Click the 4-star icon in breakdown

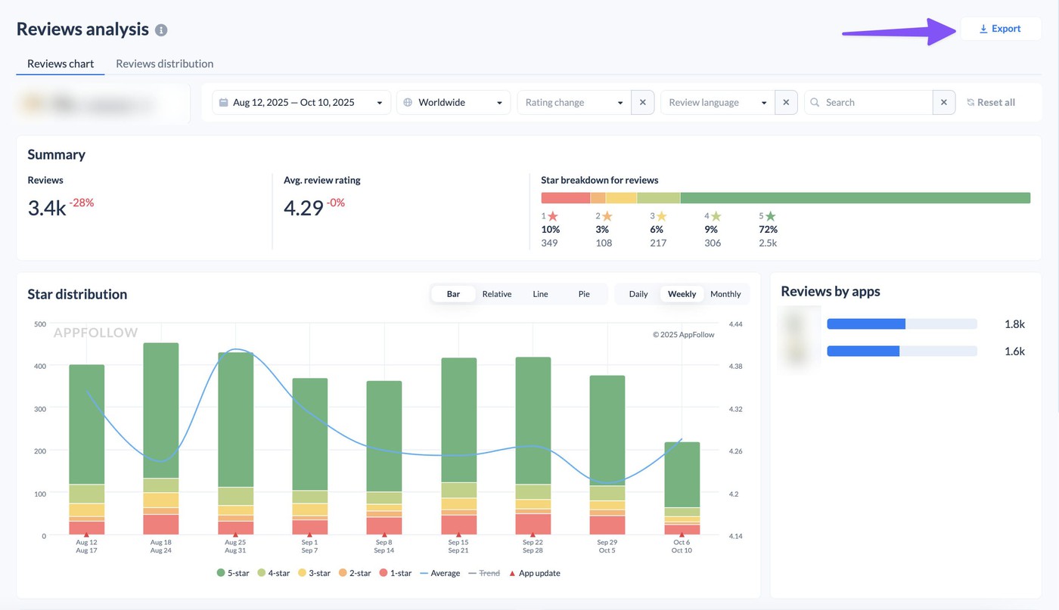(716, 216)
